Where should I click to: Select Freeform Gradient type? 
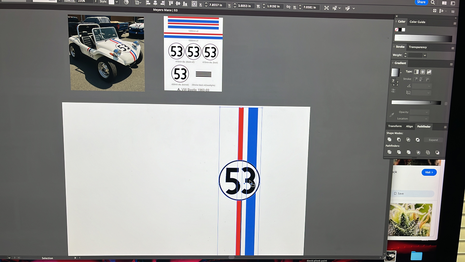[x=429, y=72]
